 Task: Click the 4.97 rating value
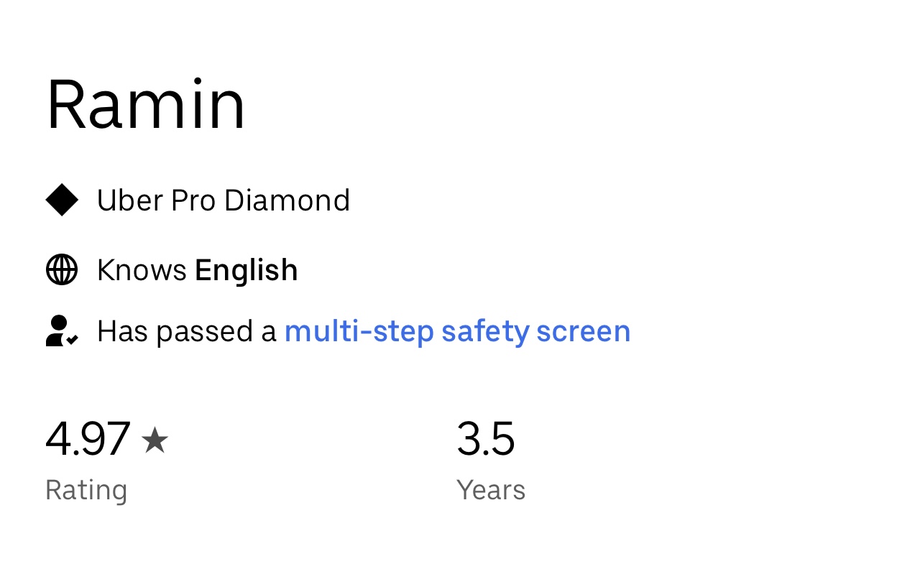[x=88, y=439]
